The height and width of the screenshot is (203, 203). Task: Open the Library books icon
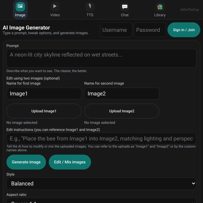[x=160, y=7]
